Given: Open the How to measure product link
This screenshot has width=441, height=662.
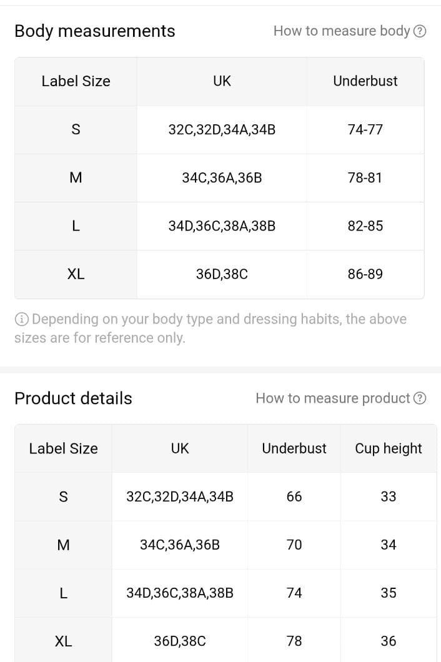Looking at the screenshot, I should (x=340, y=398).
